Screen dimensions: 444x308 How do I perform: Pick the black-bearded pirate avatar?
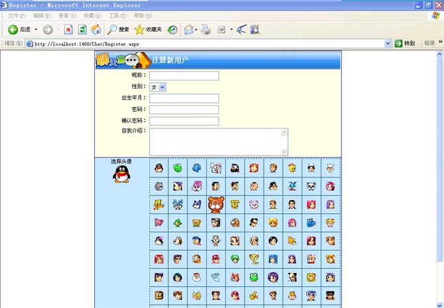click(235, 168)
